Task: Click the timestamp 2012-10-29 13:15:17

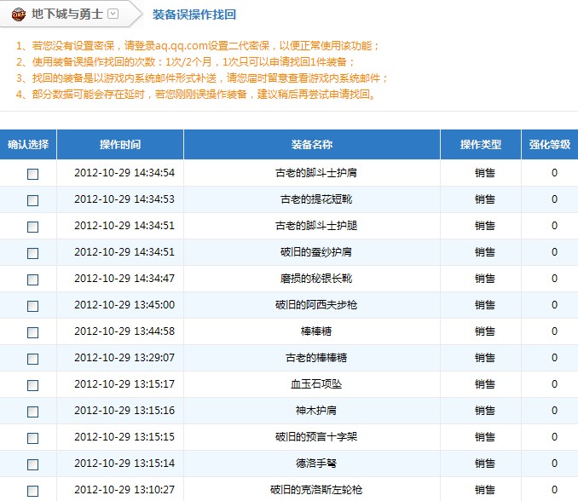Action: [124, 384]
